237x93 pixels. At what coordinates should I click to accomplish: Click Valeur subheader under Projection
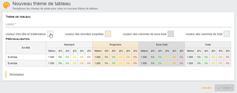97,51
